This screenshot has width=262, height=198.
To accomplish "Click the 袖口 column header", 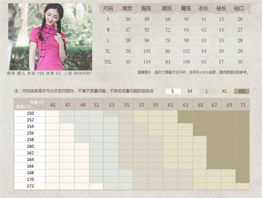I will 239,8.
